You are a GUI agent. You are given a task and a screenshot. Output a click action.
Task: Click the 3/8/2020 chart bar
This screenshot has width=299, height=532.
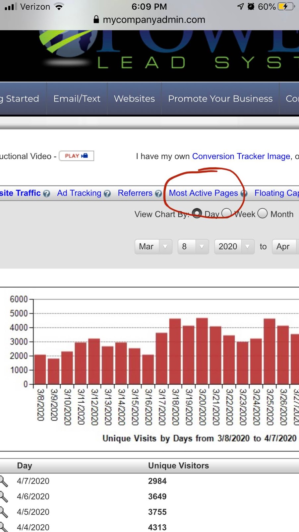tap(40, 369)
